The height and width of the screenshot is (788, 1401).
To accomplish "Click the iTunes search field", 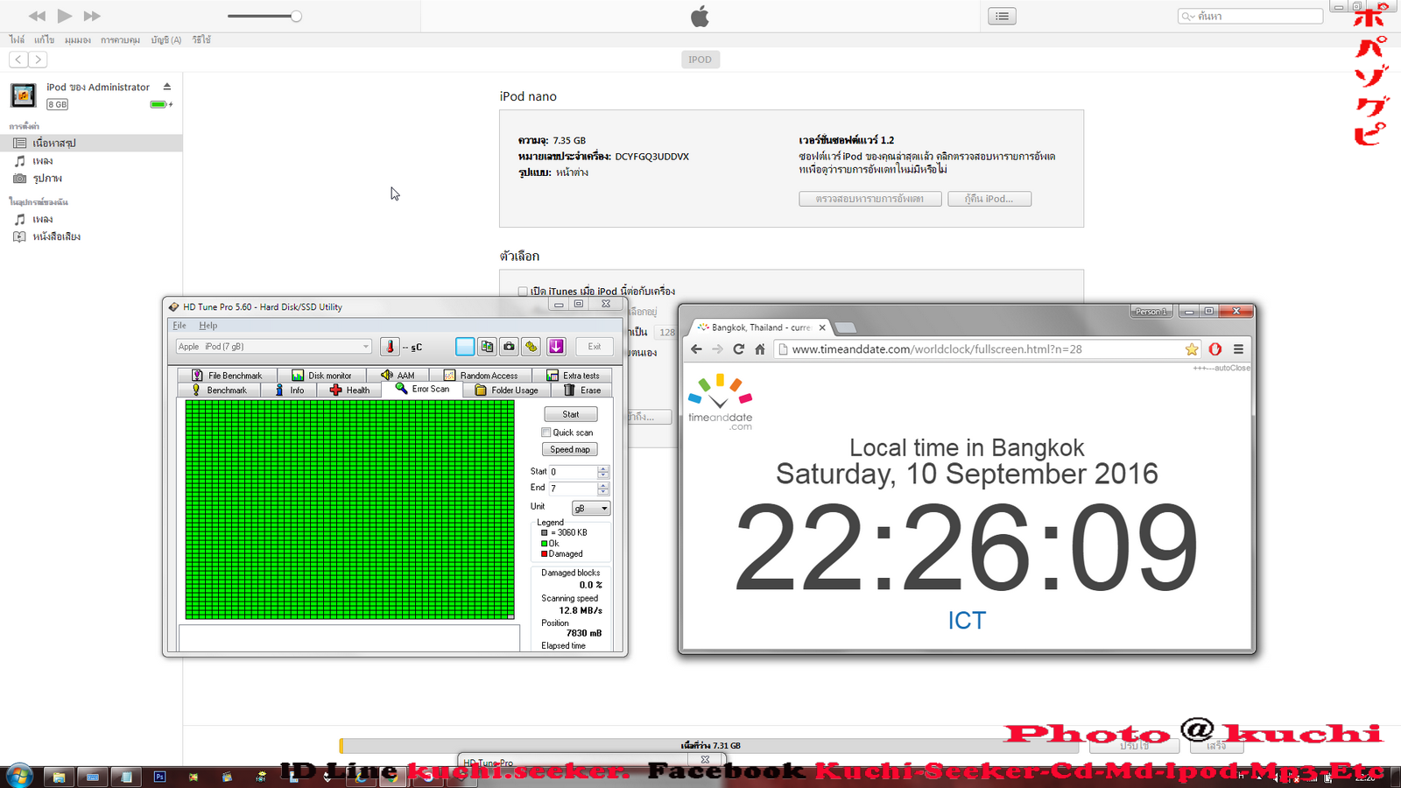I will [x=1250, y=16].
